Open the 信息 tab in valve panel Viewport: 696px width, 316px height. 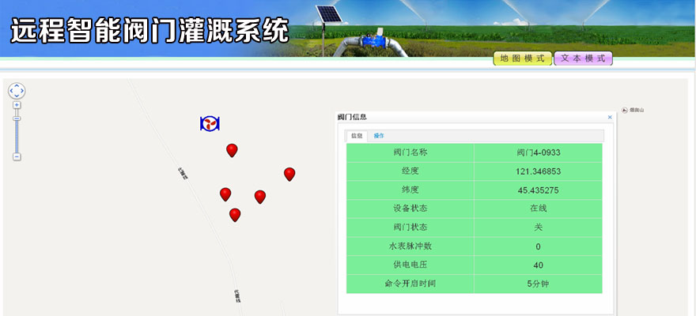tap(357, 136)
